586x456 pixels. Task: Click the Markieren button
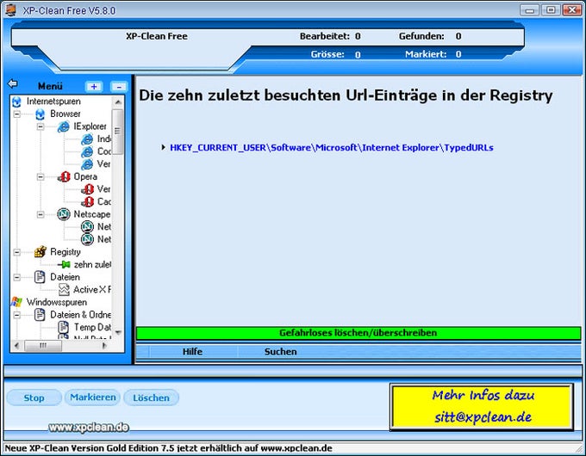click(93, 397)
